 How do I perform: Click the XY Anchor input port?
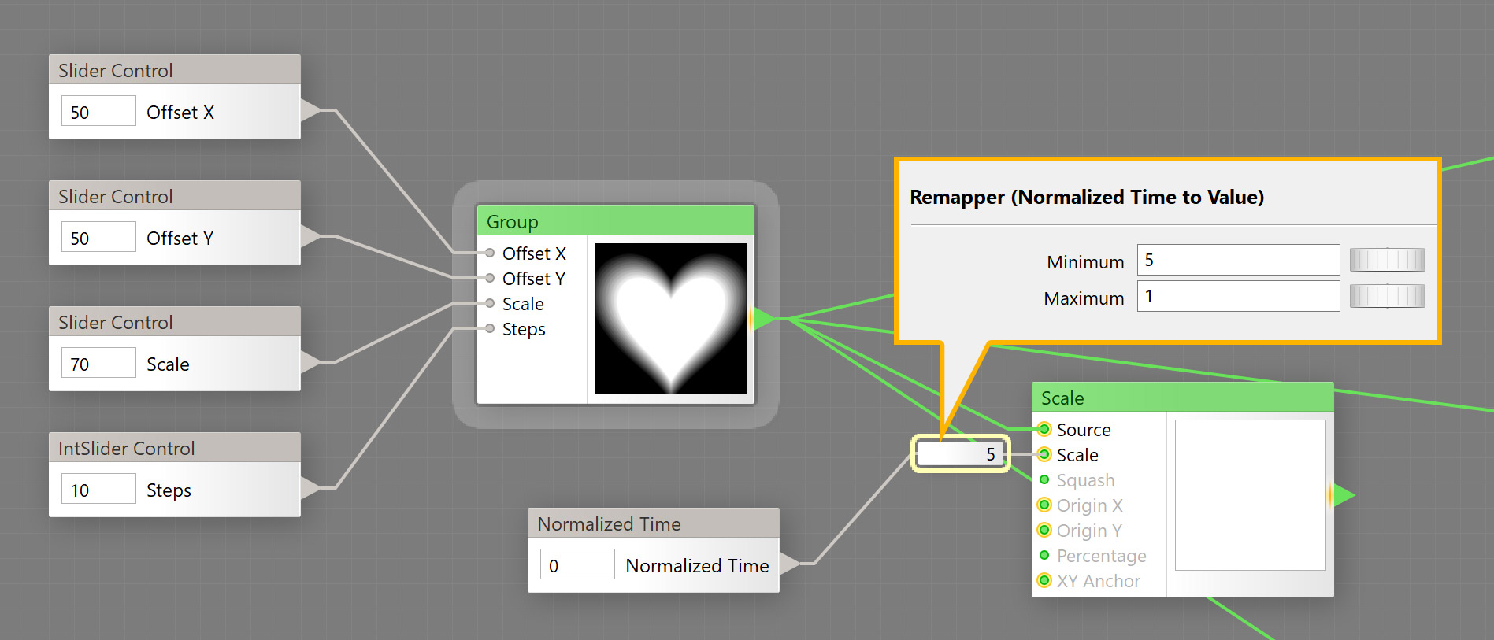coord(1044,580)
